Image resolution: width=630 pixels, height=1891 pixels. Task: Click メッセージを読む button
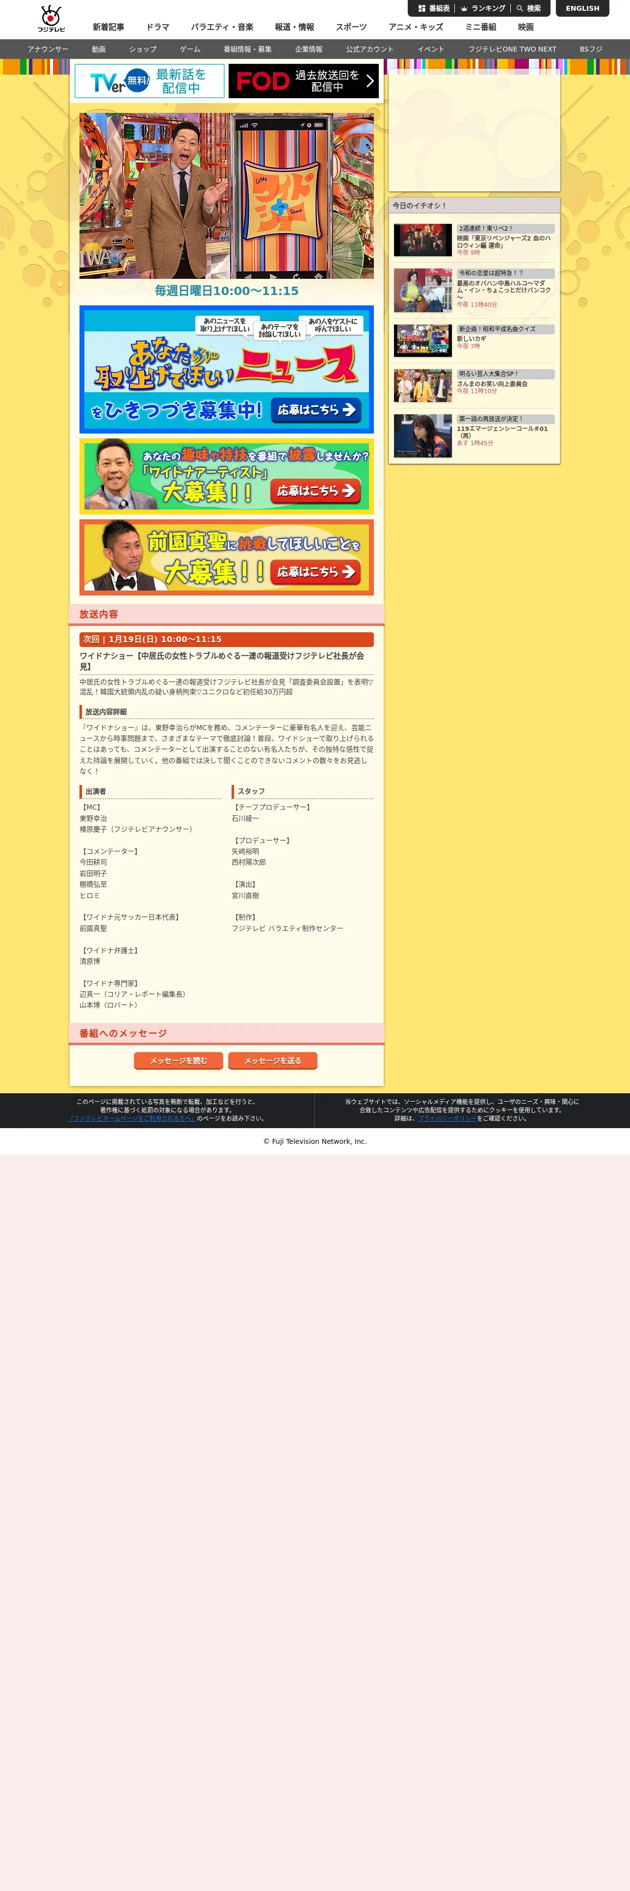[178, 1060]
